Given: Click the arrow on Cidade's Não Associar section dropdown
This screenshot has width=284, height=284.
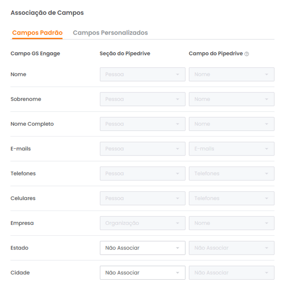Looking at the screenshot, I should 177,273.
